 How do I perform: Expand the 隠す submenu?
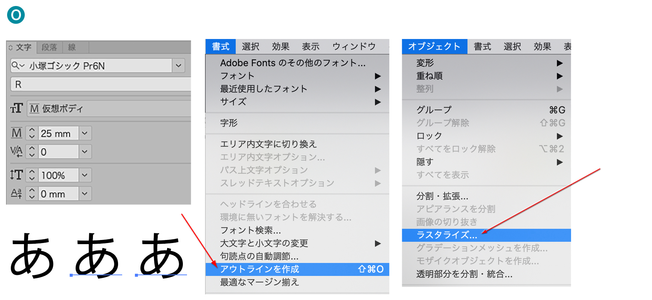(x=486, y=162)
